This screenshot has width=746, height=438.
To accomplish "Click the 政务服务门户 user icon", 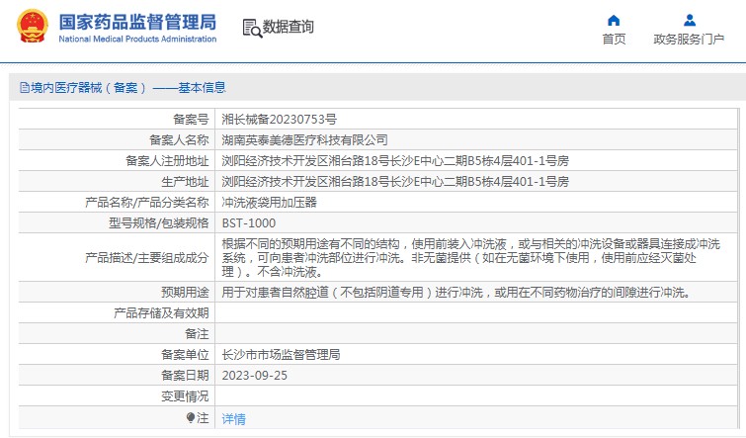I will tap(690, 21).
